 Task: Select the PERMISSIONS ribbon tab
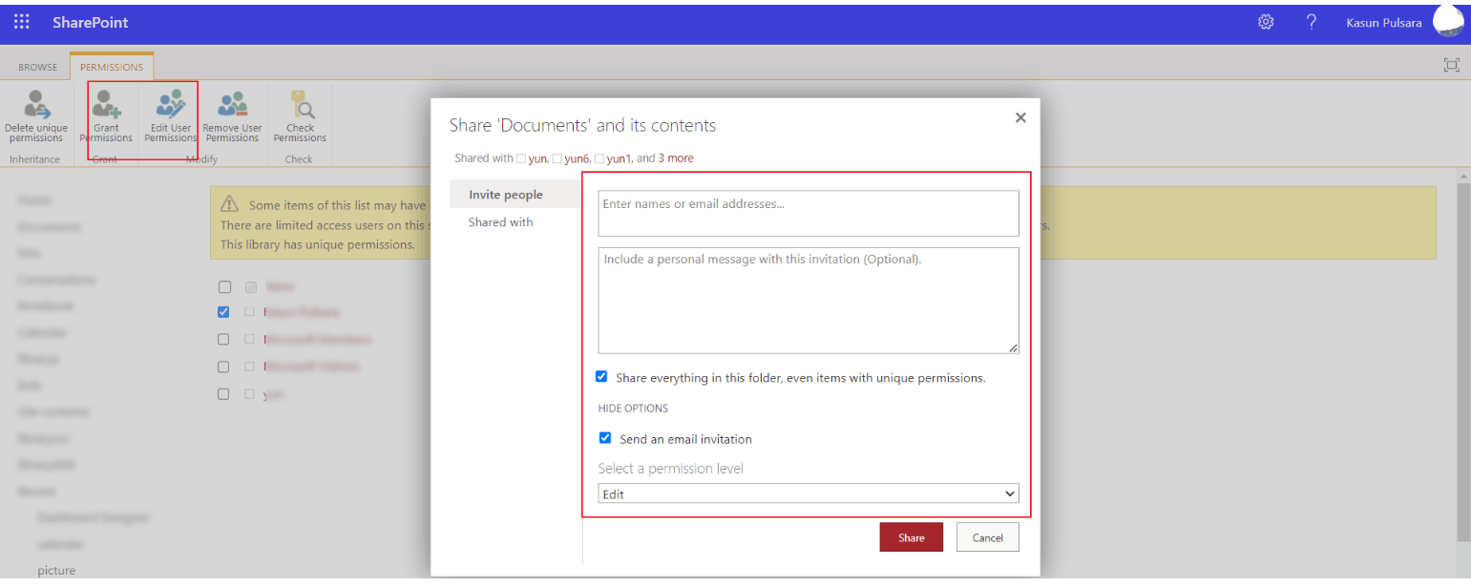coord(112,67)
